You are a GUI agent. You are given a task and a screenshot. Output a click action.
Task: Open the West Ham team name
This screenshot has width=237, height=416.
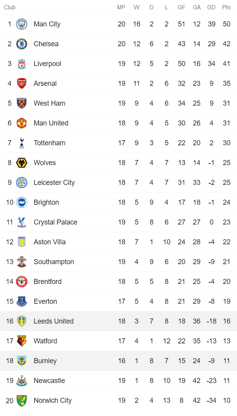coord(49,103)
